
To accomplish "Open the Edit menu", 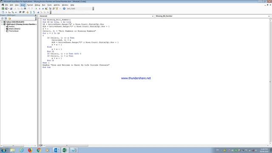I will click(x=11, y=5).
